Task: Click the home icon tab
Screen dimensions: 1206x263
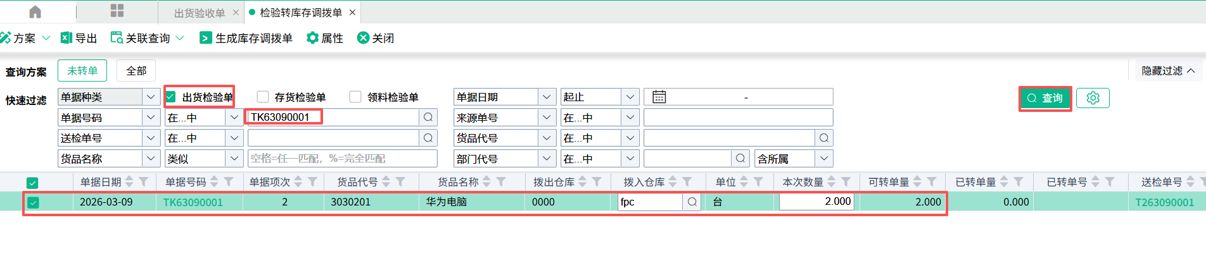Action: point(35,12)
